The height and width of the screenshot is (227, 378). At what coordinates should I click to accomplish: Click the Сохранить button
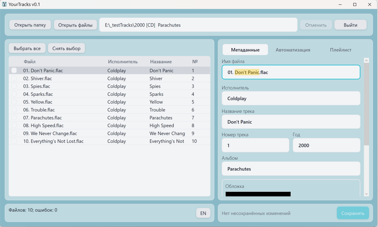coord(353,213)
